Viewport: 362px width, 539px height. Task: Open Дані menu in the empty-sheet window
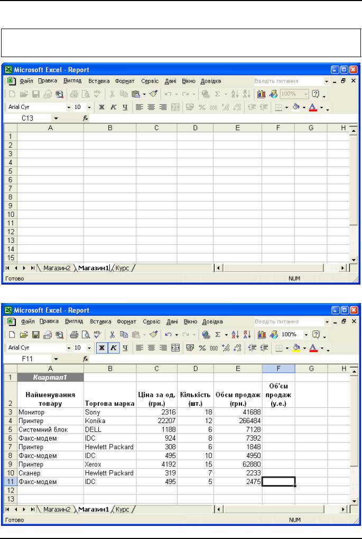(170, 81)
